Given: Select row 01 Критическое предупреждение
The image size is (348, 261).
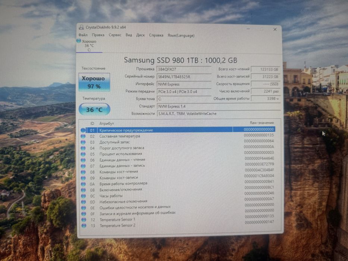Looking at the screenshot, I should pyautogui.click(x=178, y=130).
